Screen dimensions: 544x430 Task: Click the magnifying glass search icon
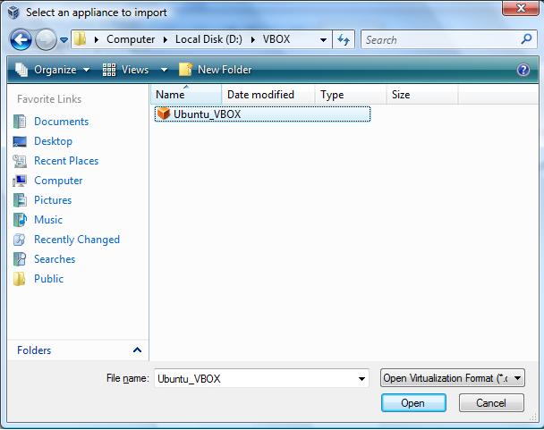click(x=527, y=38)
